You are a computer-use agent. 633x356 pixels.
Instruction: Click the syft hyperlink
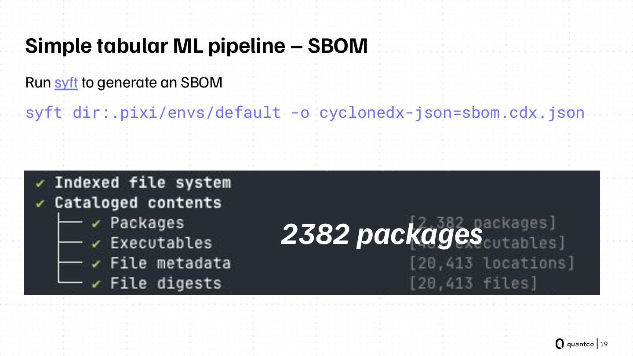(66, 83)
